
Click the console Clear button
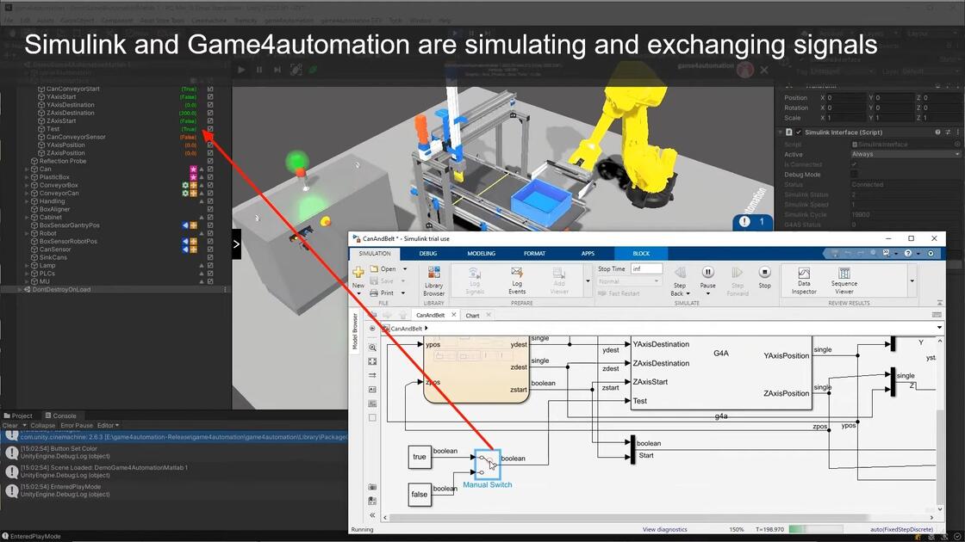click(9, 425)
